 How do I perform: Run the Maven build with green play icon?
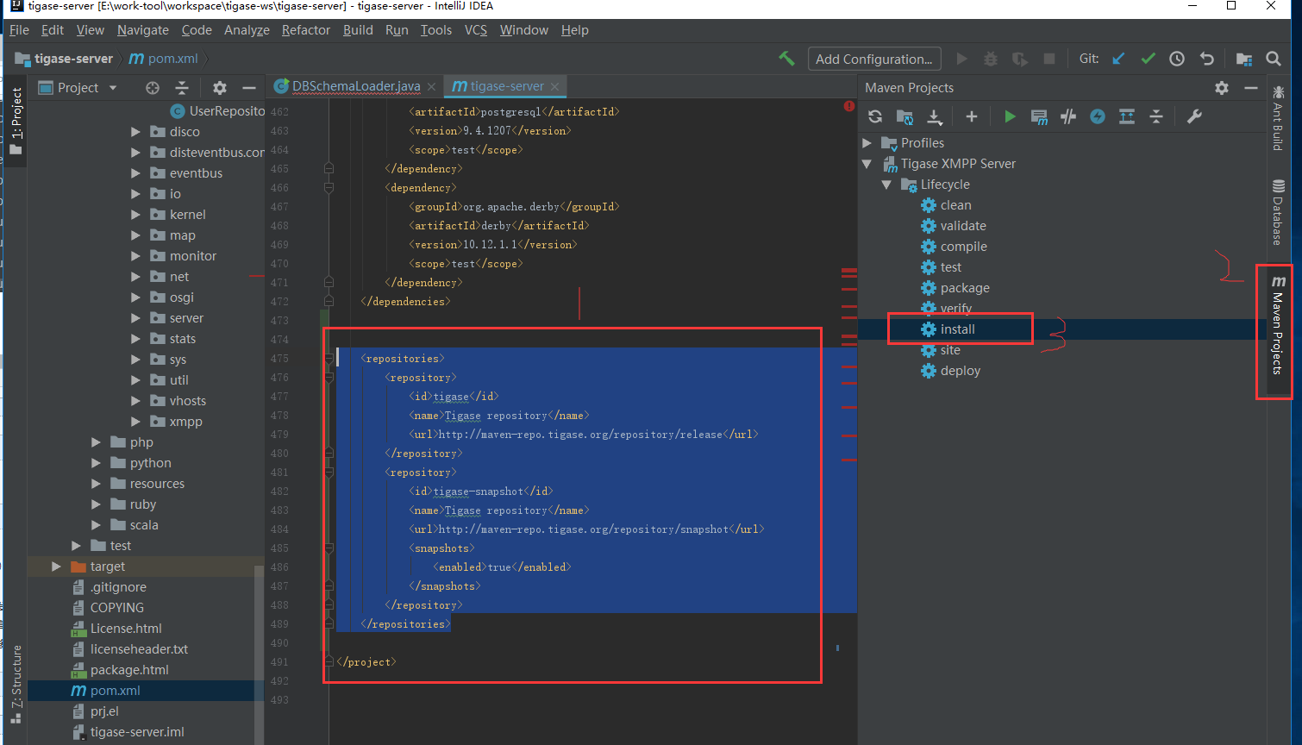1010,116
